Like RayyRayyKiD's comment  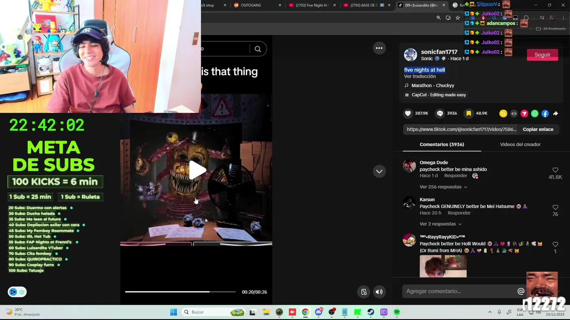coord(555,244)
